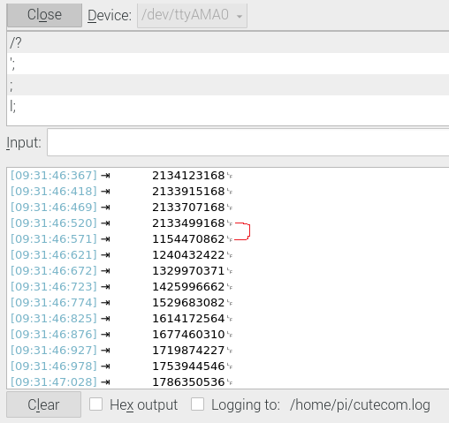Click the /home/pi/cutecom.log path
This screenshot has width=449, height=423.
(x=360, y=404)
